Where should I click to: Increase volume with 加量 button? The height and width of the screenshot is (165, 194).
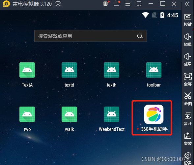[x=188, y=40]
